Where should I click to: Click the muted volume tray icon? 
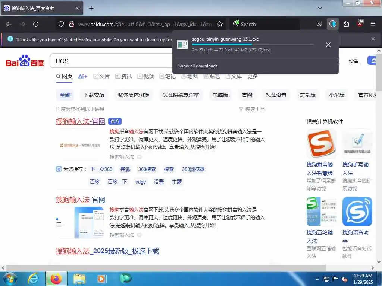tap(344, 279)
